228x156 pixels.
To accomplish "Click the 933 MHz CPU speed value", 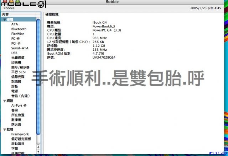I will 100,38.
